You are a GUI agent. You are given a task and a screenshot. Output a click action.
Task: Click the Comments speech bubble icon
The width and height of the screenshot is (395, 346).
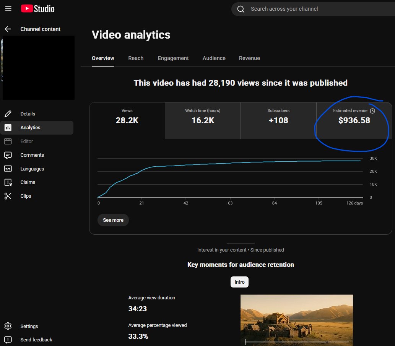tap(8, 155)
